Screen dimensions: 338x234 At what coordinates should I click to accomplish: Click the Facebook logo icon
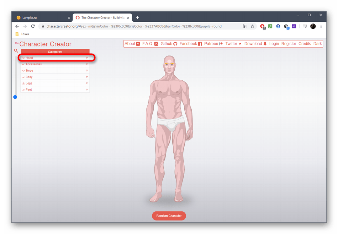200,44
